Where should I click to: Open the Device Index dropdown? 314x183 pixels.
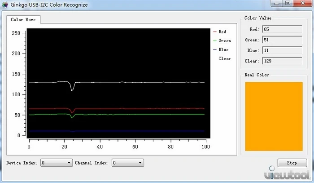(57, 162)
